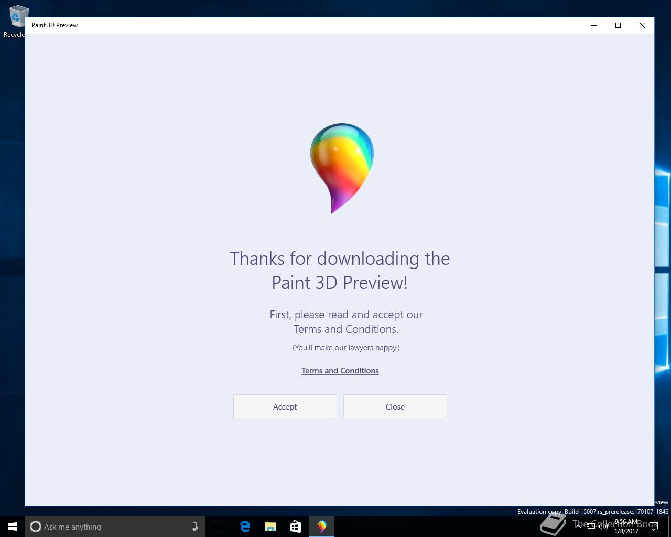Open clock showing 9:56 AM
This screenshot has height=537, width=671.
click(626, 527)
